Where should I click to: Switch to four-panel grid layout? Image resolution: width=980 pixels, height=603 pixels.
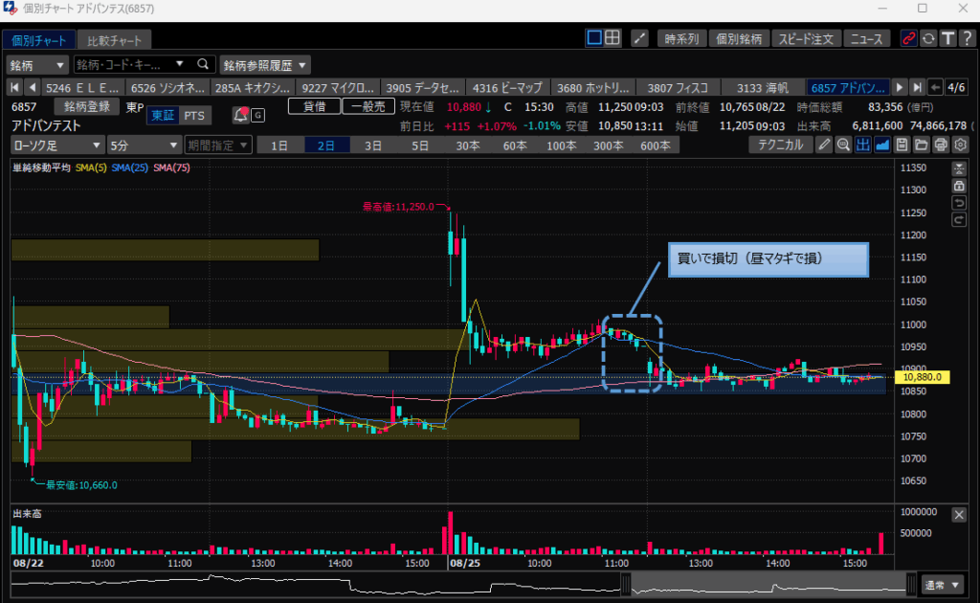(x=612, y=39)
